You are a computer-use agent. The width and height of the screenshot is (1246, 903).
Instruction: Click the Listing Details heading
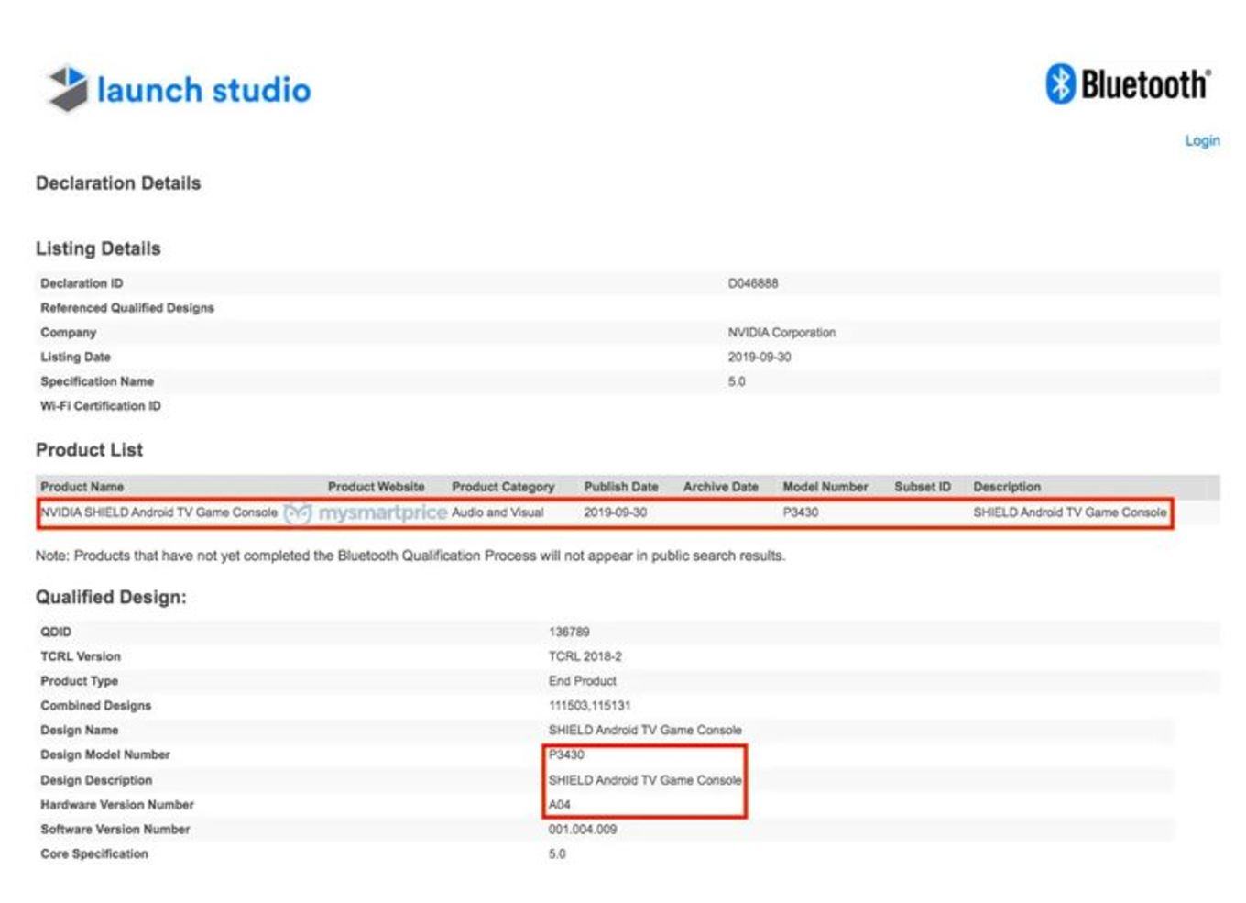click(98, 248)
